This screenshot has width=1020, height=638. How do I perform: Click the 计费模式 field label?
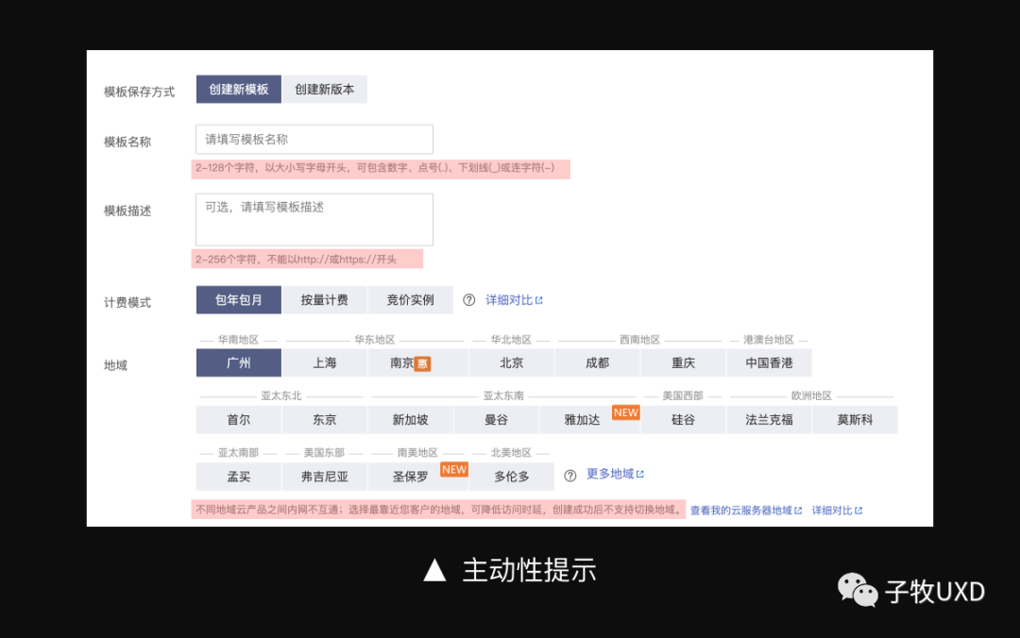[x=127, y=302]
